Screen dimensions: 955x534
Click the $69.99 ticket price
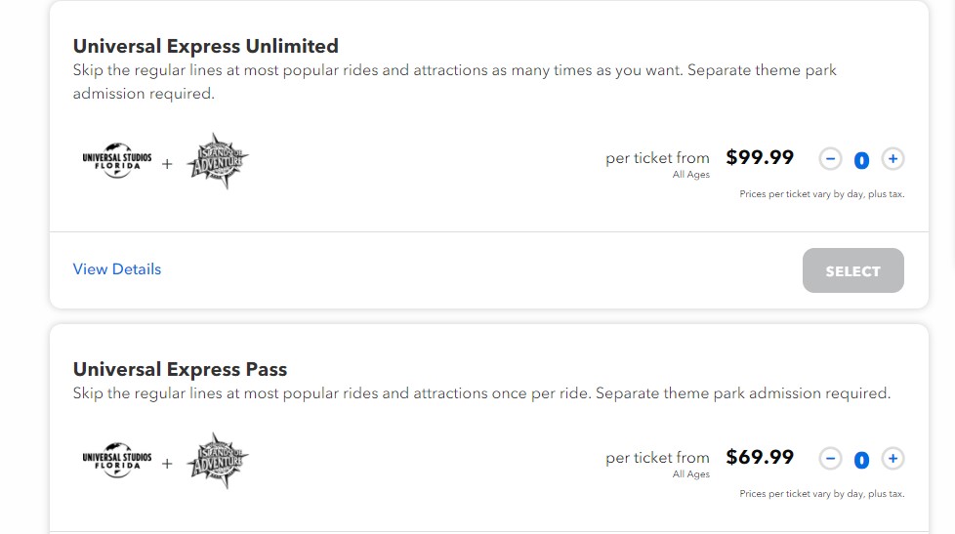(760, 457)
